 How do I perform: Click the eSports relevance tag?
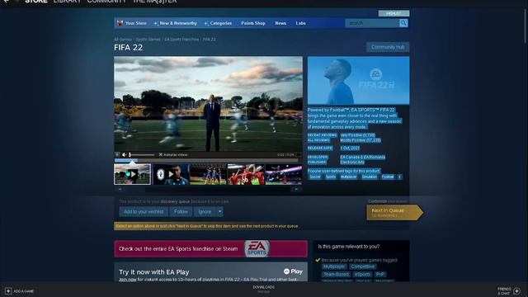tap(362, 274)
